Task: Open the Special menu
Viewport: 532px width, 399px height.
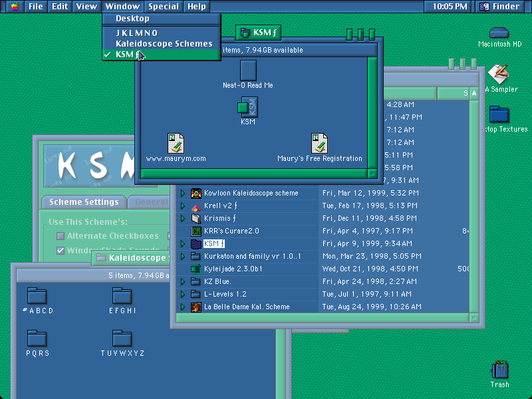Action: 164,7
